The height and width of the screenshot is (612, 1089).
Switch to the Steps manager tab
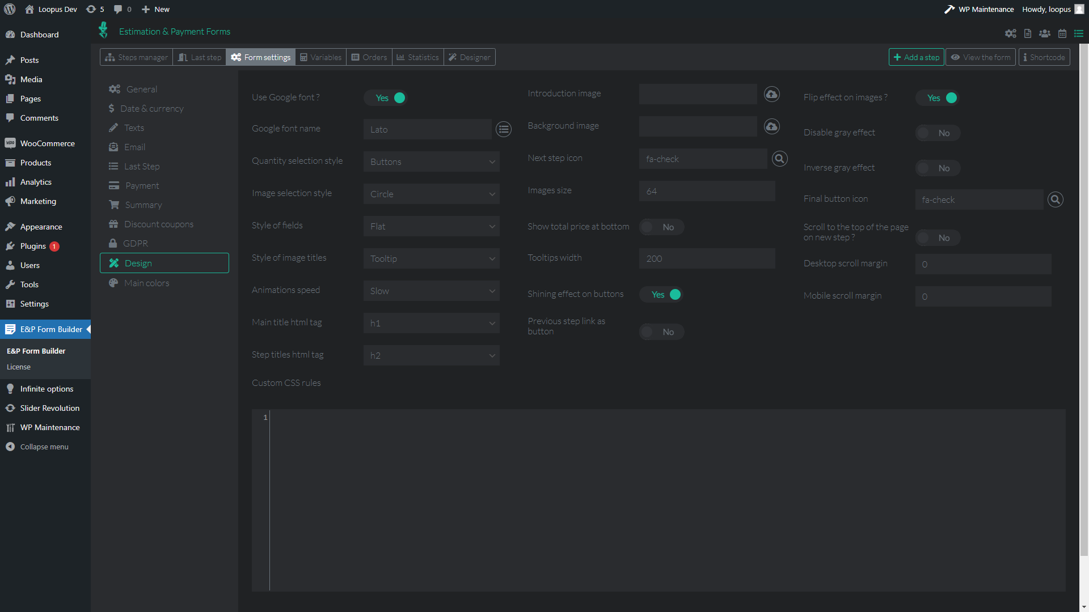137,57
